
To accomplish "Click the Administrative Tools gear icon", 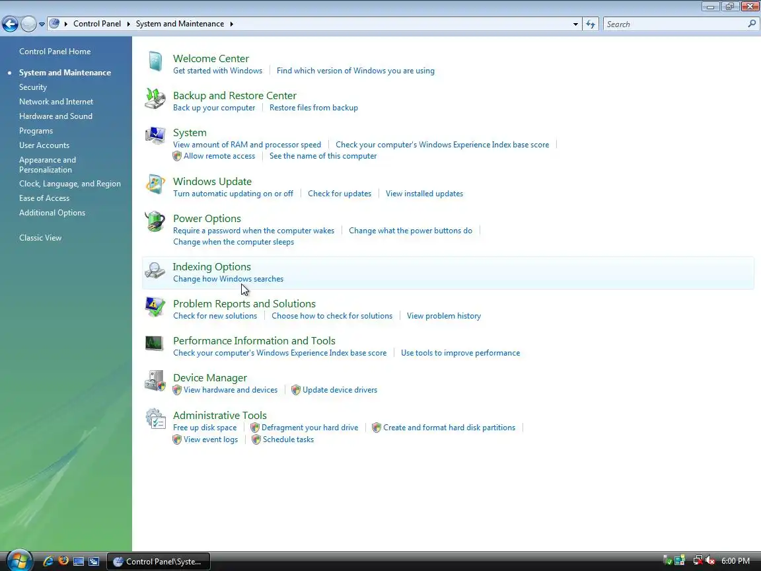I will tap(155, 418).
